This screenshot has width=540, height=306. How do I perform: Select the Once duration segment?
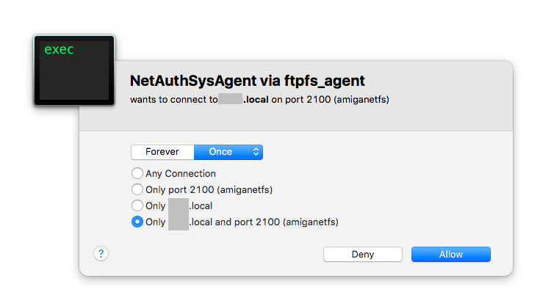click(x=220, y=152)
